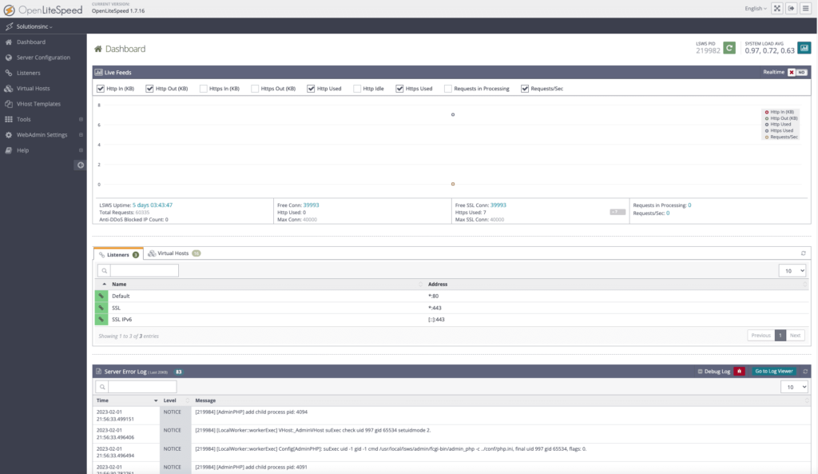Click the error log search field
Viewport: 818px width, 474px height.
point(142,387)
